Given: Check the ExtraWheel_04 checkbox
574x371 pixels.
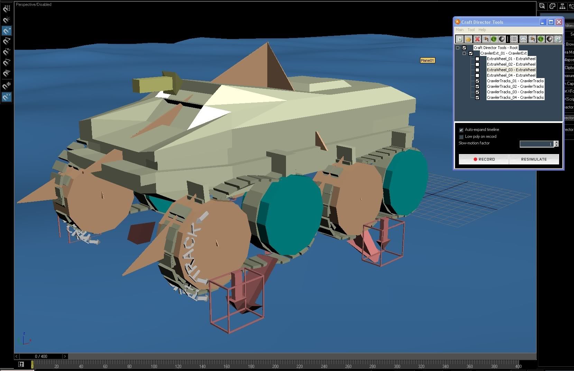Looking at the screenshot, I should tap(478, 75).
